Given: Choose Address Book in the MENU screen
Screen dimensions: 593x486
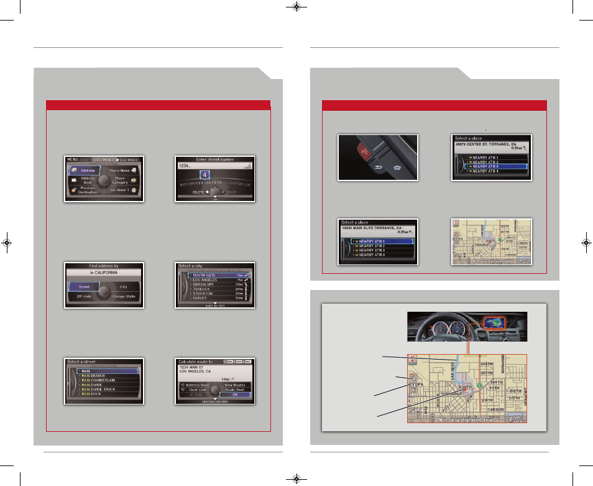Looking at the screenshot, I should [88, 180].
